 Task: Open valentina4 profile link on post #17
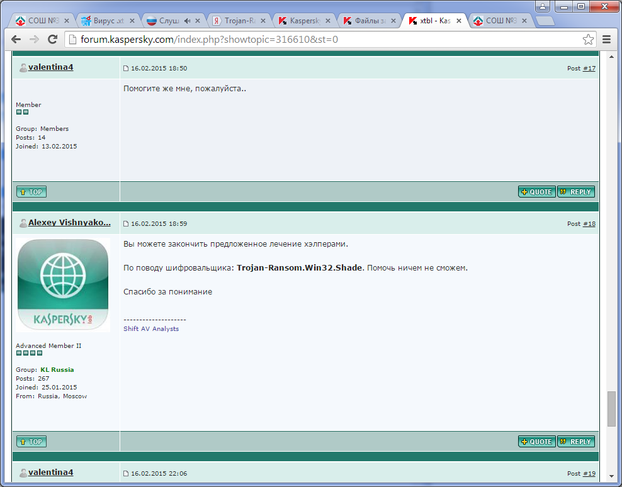(50, 67)
